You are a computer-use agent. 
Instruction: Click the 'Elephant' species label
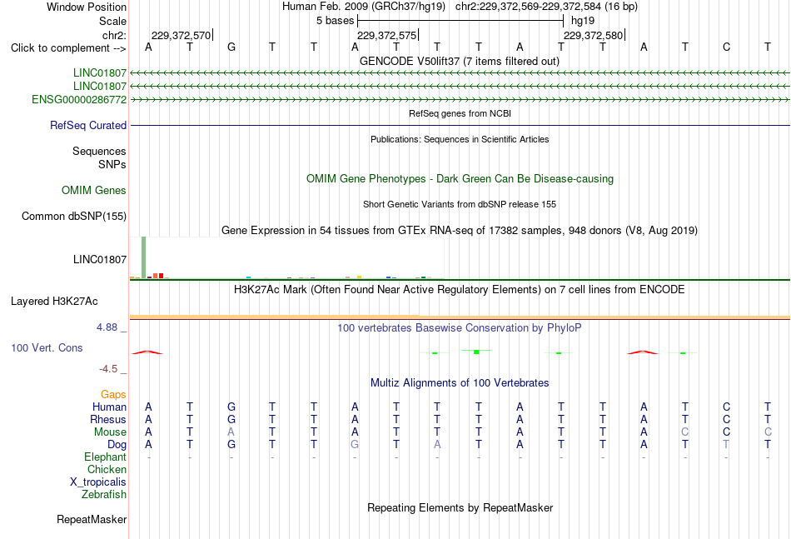(106, 457)
